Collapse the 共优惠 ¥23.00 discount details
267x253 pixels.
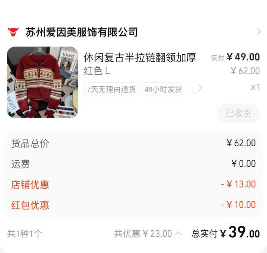[148, 233]
